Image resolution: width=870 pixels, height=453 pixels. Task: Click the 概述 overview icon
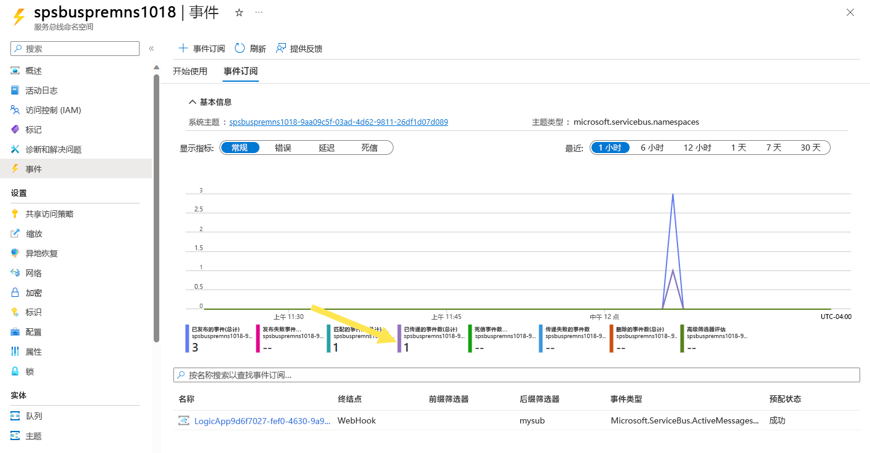pos(15,71)
